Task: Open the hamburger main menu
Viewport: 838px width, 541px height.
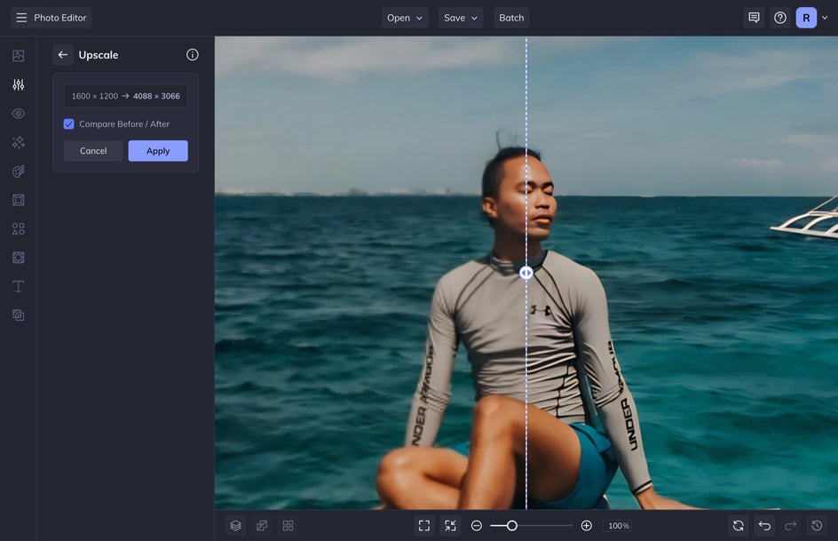Action: [21, 18]
